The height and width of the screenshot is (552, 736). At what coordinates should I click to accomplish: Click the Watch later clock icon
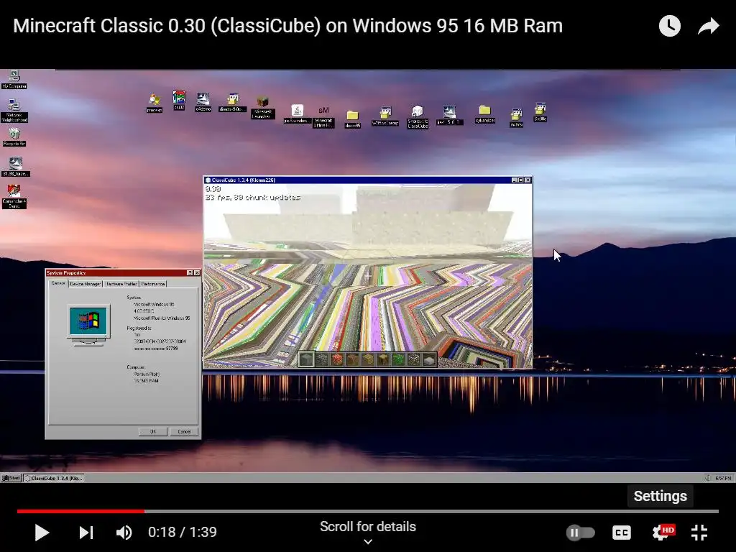point(669,26)
